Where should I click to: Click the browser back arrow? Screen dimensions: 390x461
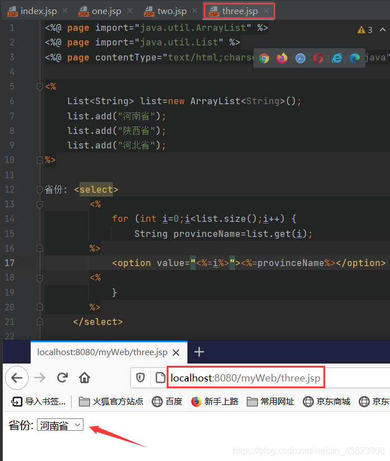[17, 378]
